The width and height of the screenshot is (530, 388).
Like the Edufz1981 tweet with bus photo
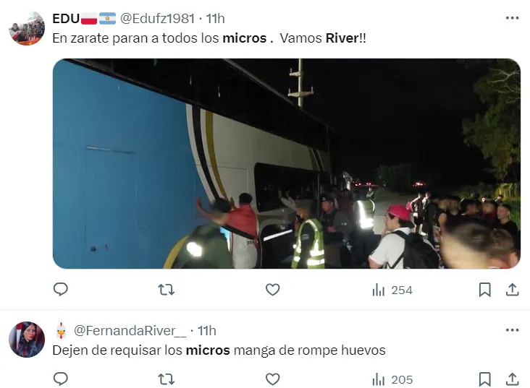click(x=272, y=290)
